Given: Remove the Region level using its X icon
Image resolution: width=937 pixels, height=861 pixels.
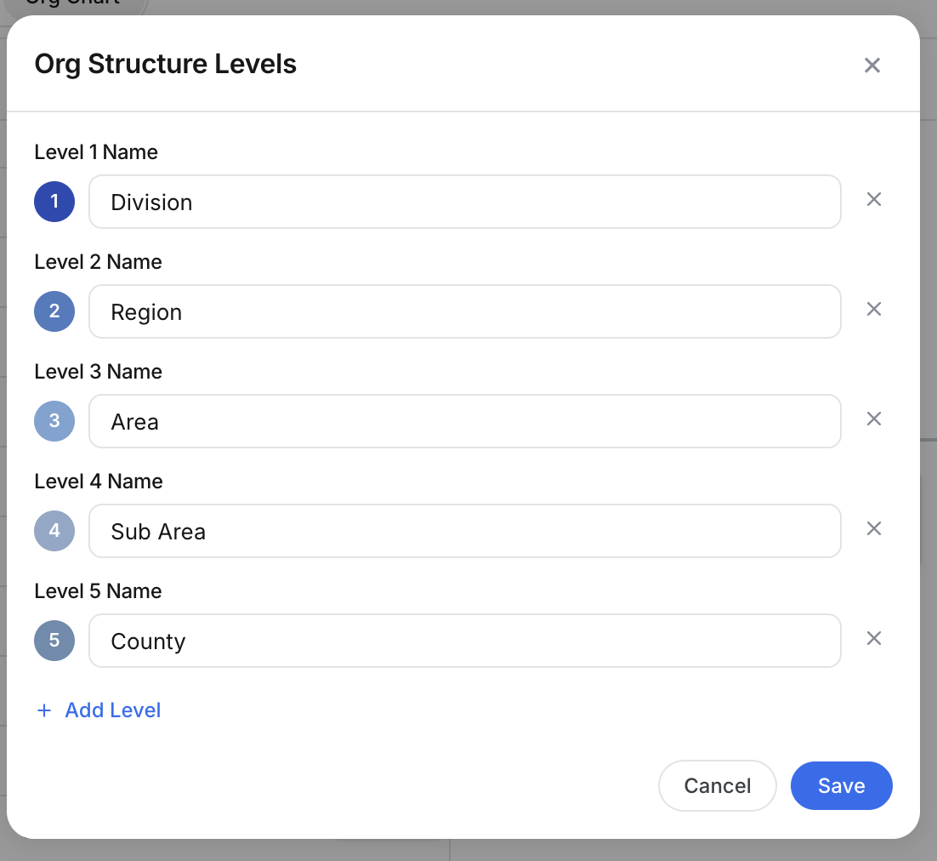Looking at the screenshot, I should [873, 309].
